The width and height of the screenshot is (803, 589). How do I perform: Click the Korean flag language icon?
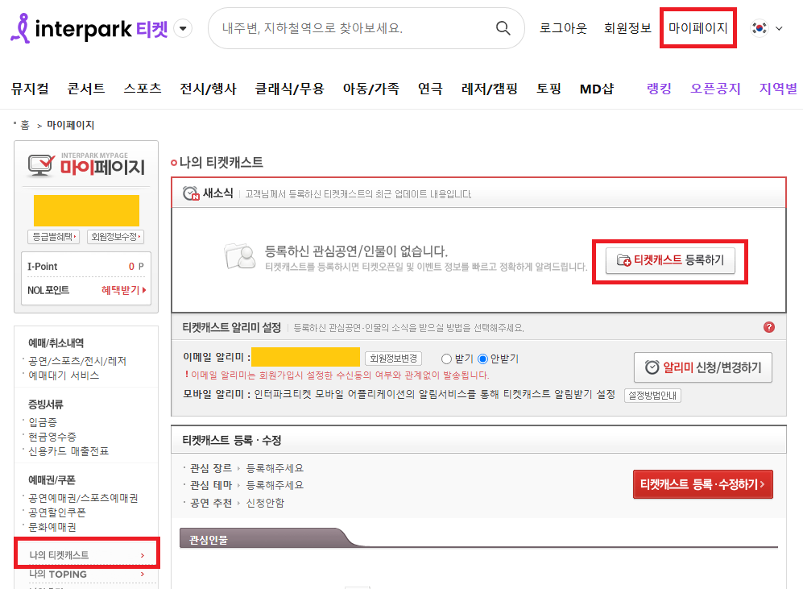tap(759, 28)
